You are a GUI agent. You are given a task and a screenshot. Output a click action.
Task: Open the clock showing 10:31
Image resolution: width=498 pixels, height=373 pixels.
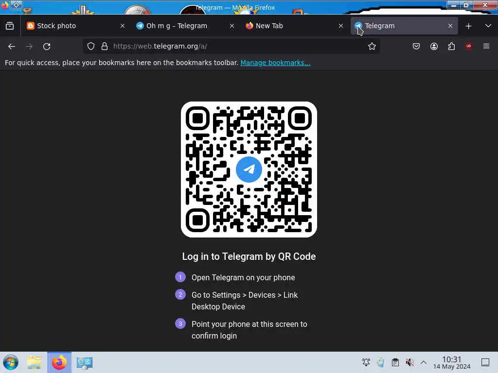click(452, 362)
